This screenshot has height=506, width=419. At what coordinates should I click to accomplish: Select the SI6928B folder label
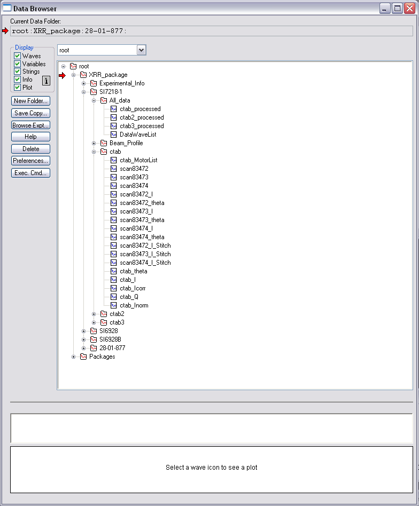(110, 339)
